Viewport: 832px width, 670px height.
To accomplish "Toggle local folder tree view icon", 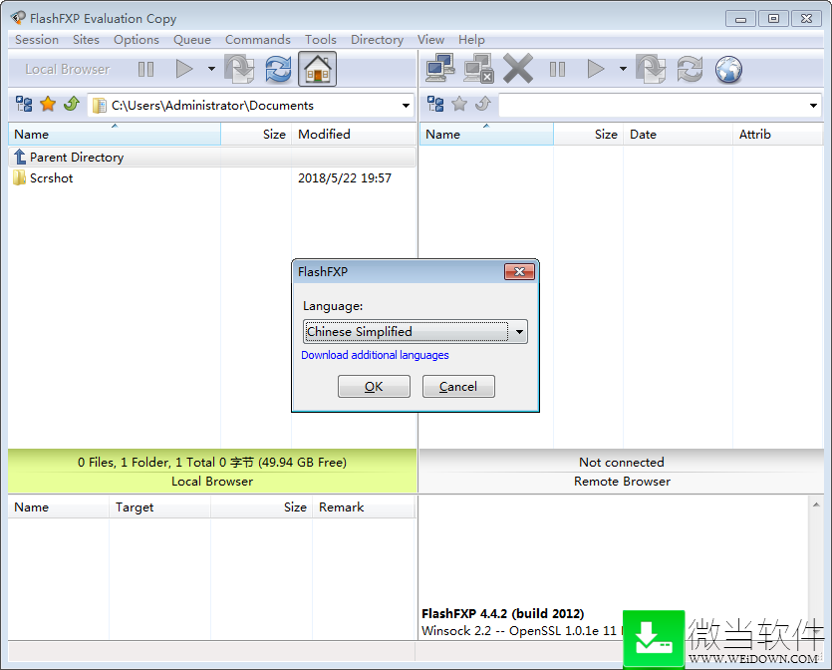I will tap(24, 104).
